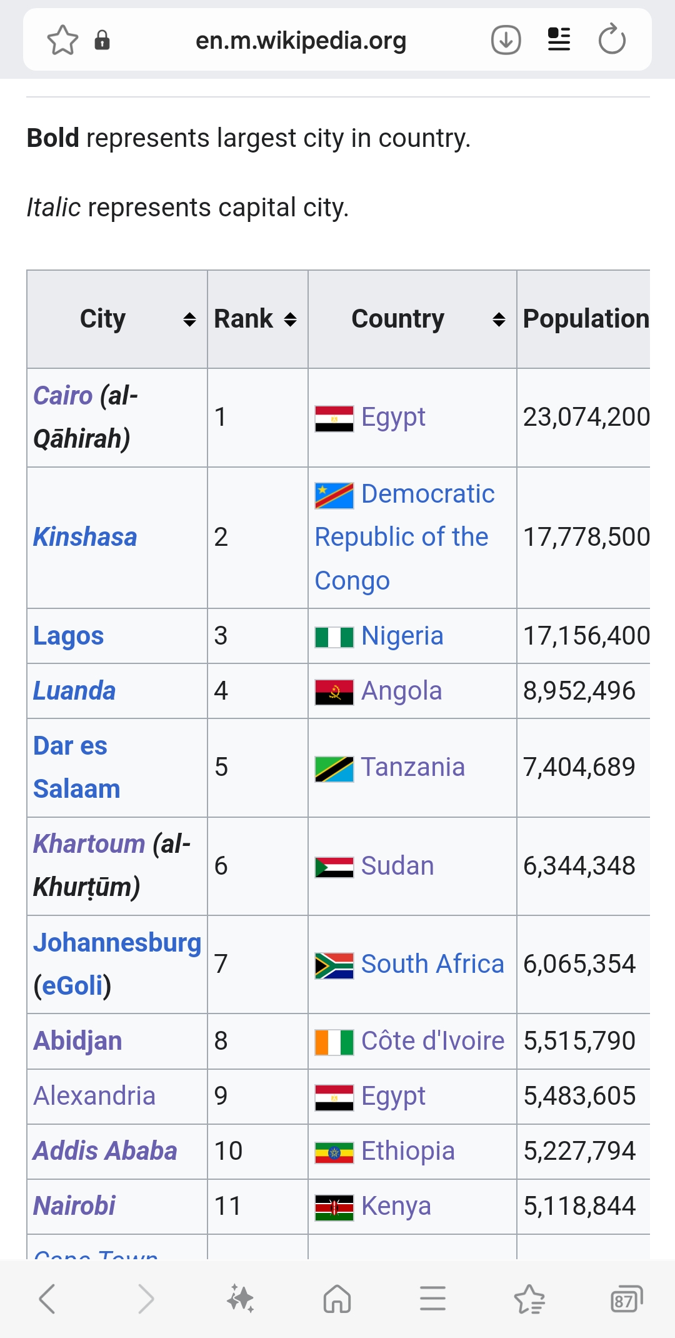675x1338 pixels.
Task: Sort table by Country column
Action: [498, 320]
